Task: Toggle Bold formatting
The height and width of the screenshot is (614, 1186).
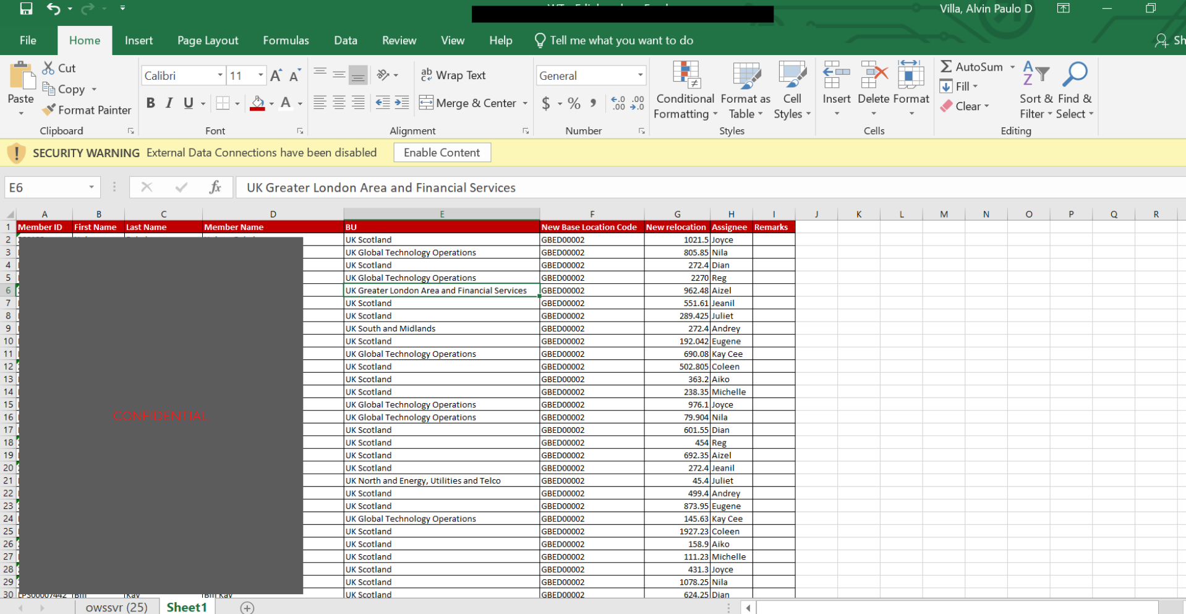Action: pos(150,103)
